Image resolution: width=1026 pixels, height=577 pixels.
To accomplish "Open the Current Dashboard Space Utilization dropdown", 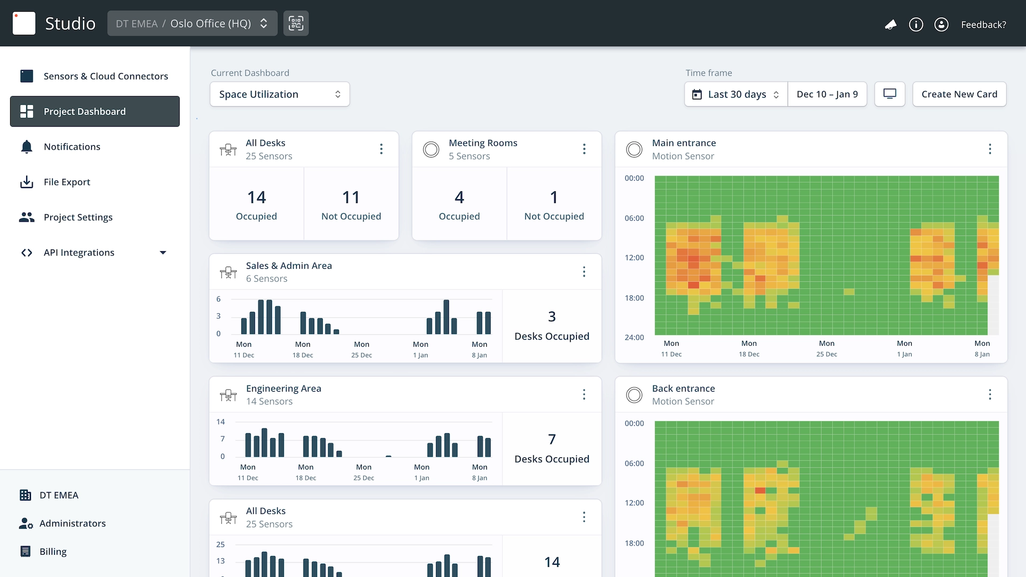I will (279, 94).
